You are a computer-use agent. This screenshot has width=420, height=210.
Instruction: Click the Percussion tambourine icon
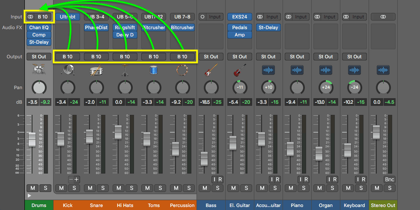pyautogui.click(x=182, y=70)
